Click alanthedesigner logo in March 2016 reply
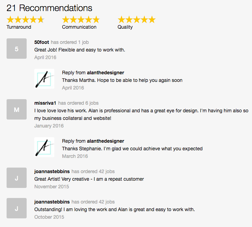Viewport: 252px width, 227px height. pyautogui.click(x=44, y=147)
